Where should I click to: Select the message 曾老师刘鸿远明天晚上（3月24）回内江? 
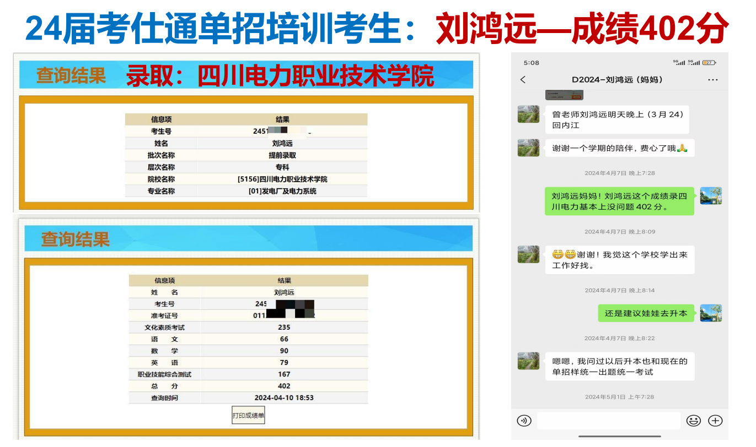click(x=617, y=119)
